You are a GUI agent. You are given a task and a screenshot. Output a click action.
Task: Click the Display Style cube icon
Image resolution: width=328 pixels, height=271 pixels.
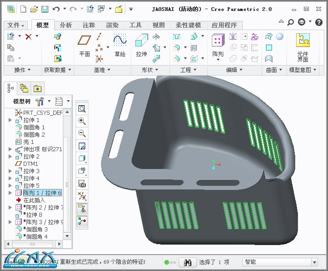pos(82,159)
